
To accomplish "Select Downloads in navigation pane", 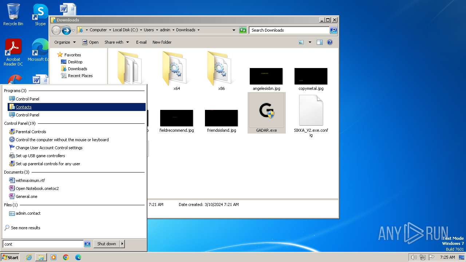I will tap(78, 69).
